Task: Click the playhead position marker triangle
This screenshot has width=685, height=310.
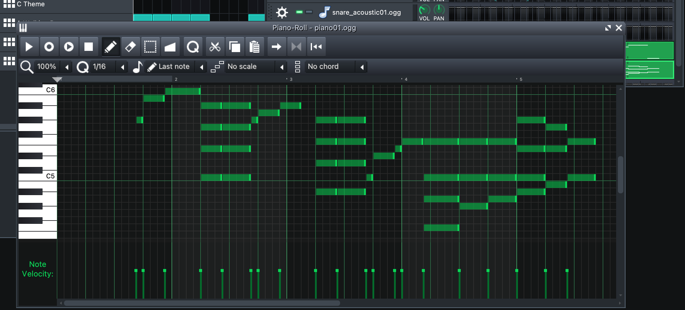Action: click(57, 79)
